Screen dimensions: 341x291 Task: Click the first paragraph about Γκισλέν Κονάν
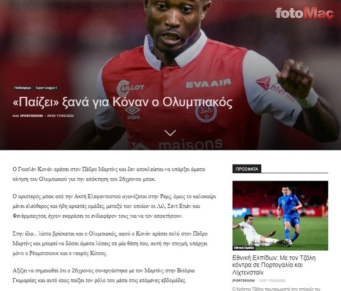[109, 174]
